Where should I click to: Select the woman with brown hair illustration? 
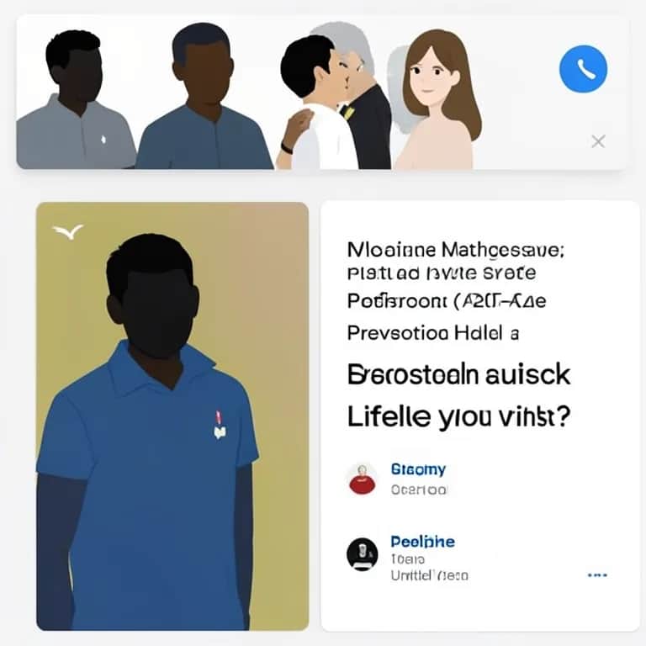click(437, 99)
